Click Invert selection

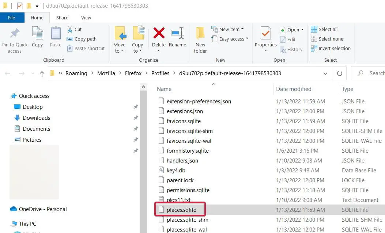coord(331,48)
